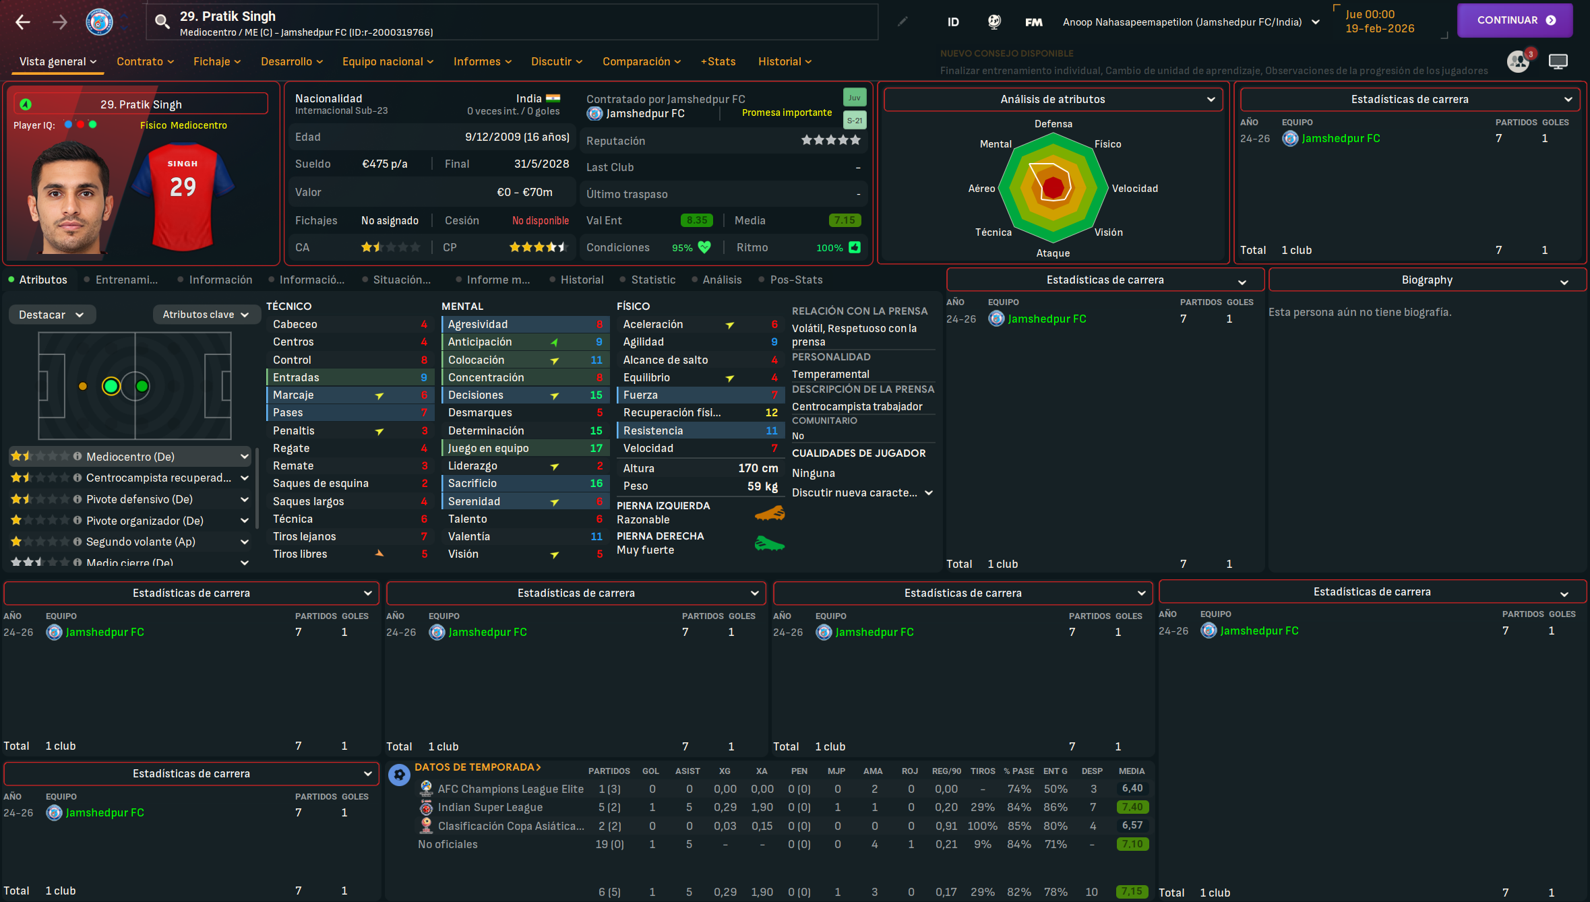This screenshot has height=902, width=1590.
Task: Click the Juv squad badge
Action: point(855,98)
